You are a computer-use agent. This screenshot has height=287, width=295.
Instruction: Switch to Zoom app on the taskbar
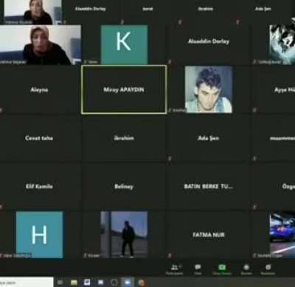pyautogui.click(x=128, y=283)
